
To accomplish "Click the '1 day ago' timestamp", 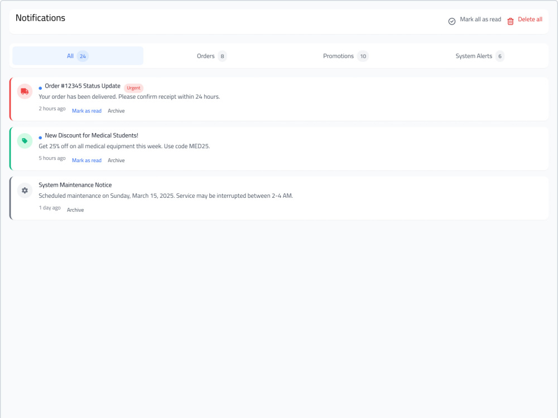I will point(50,207).
